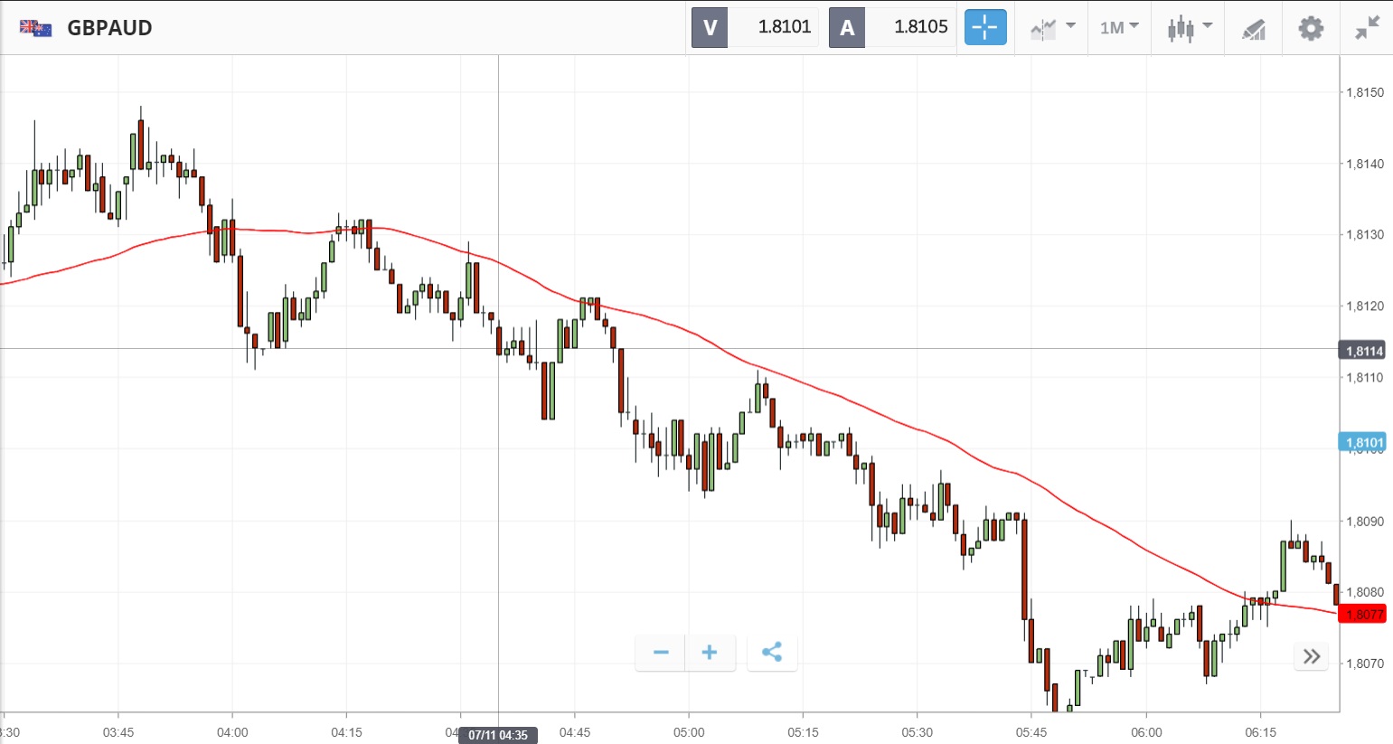Open chart settings gear
1393x744 pixels.
pos(1311,27)
